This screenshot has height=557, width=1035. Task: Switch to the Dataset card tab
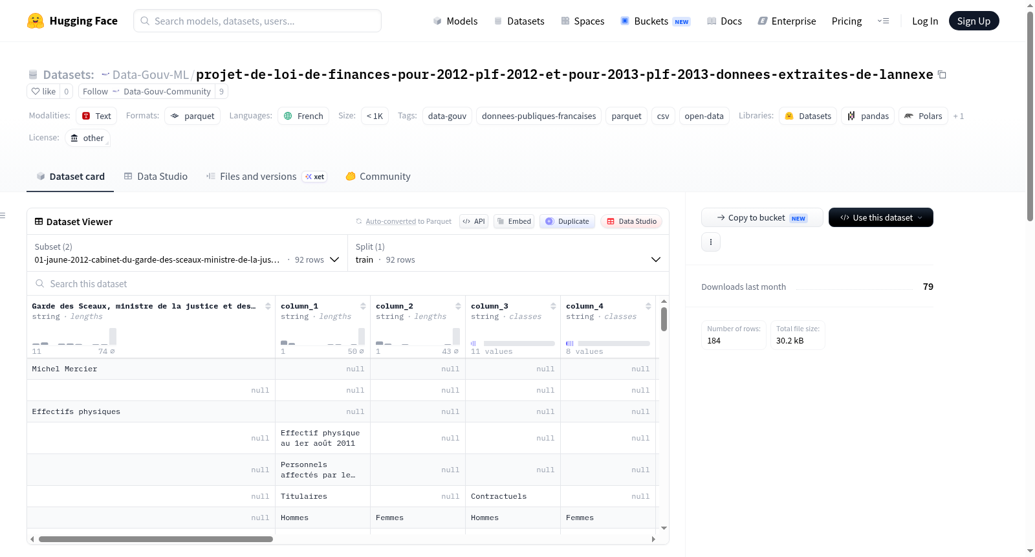click(71, 176)
